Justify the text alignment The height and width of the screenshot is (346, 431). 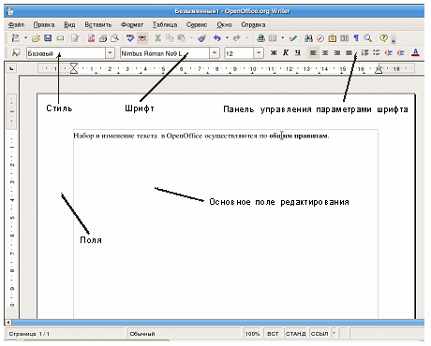(x=349, y=53)
